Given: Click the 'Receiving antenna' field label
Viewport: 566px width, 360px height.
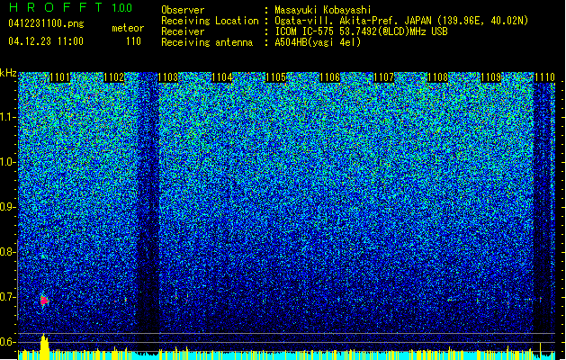Looking at the screenshot, I should click(x=207, y=42).
